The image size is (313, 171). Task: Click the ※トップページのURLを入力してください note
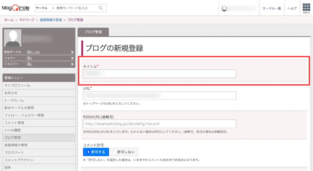coord(112,104)
